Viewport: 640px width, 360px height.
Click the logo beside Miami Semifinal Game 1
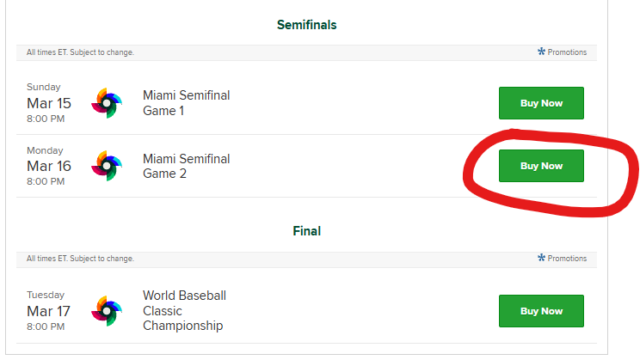(107, 103)
